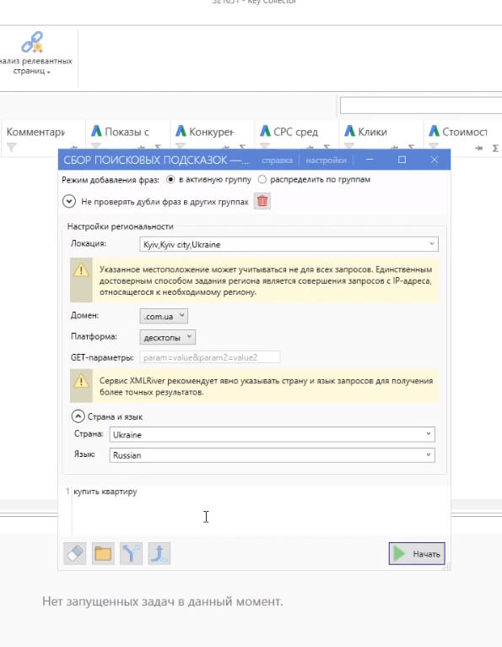This screenshot has width=502, height=647.
Task: Click the phrase 'купить квартиру' in list
Action: (105, 492)
